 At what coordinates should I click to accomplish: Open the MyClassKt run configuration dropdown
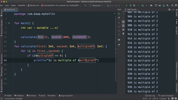tap(97, 5)
